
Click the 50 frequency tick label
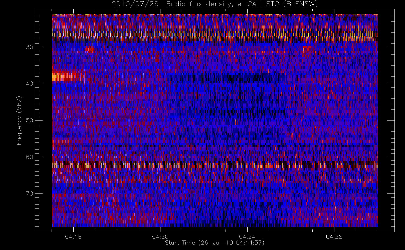30,120
